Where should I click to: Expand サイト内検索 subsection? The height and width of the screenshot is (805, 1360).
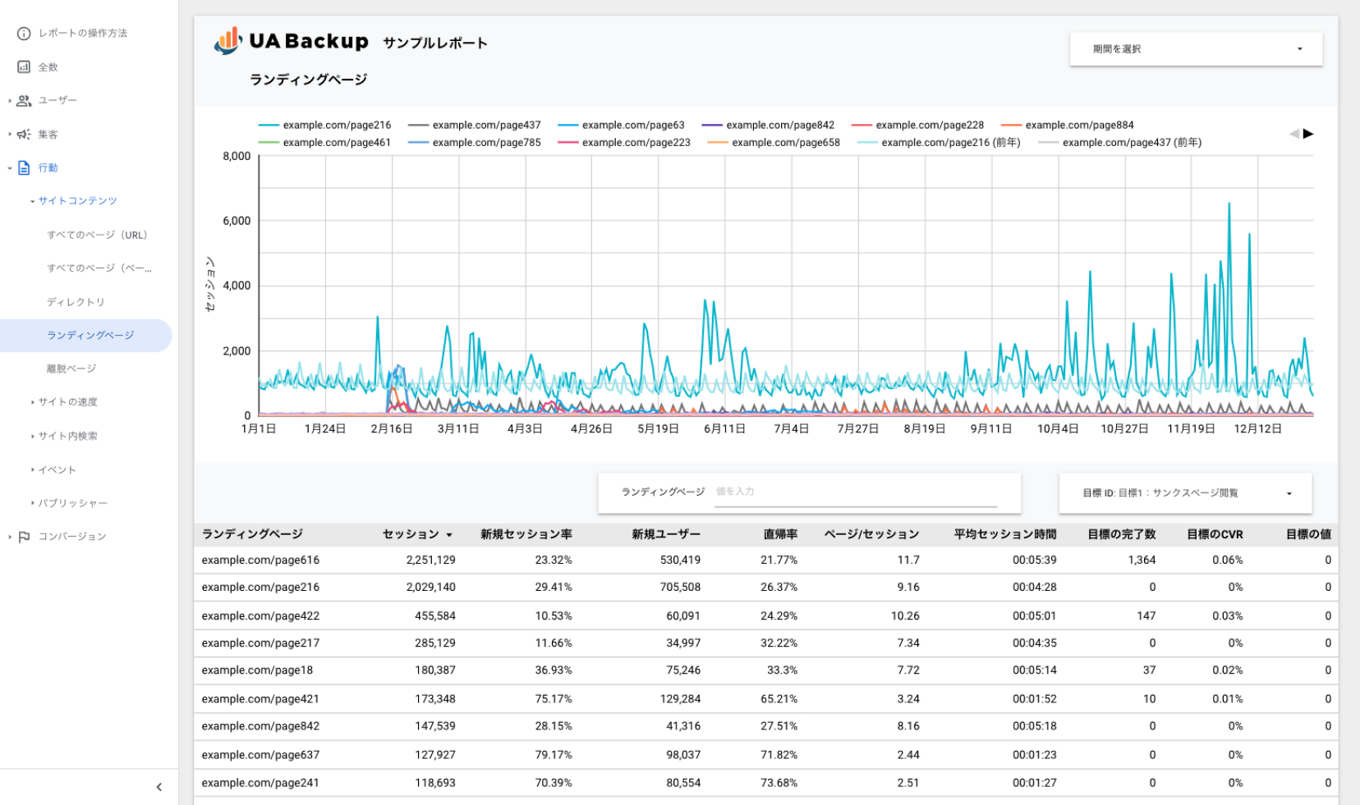pyautogui.click(x=32, y=436)
